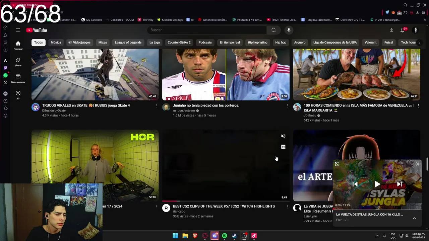The image size is (429, 241).
Task: Open the account avatar menu
Action: pyautogui.click(x=416, y=30)
